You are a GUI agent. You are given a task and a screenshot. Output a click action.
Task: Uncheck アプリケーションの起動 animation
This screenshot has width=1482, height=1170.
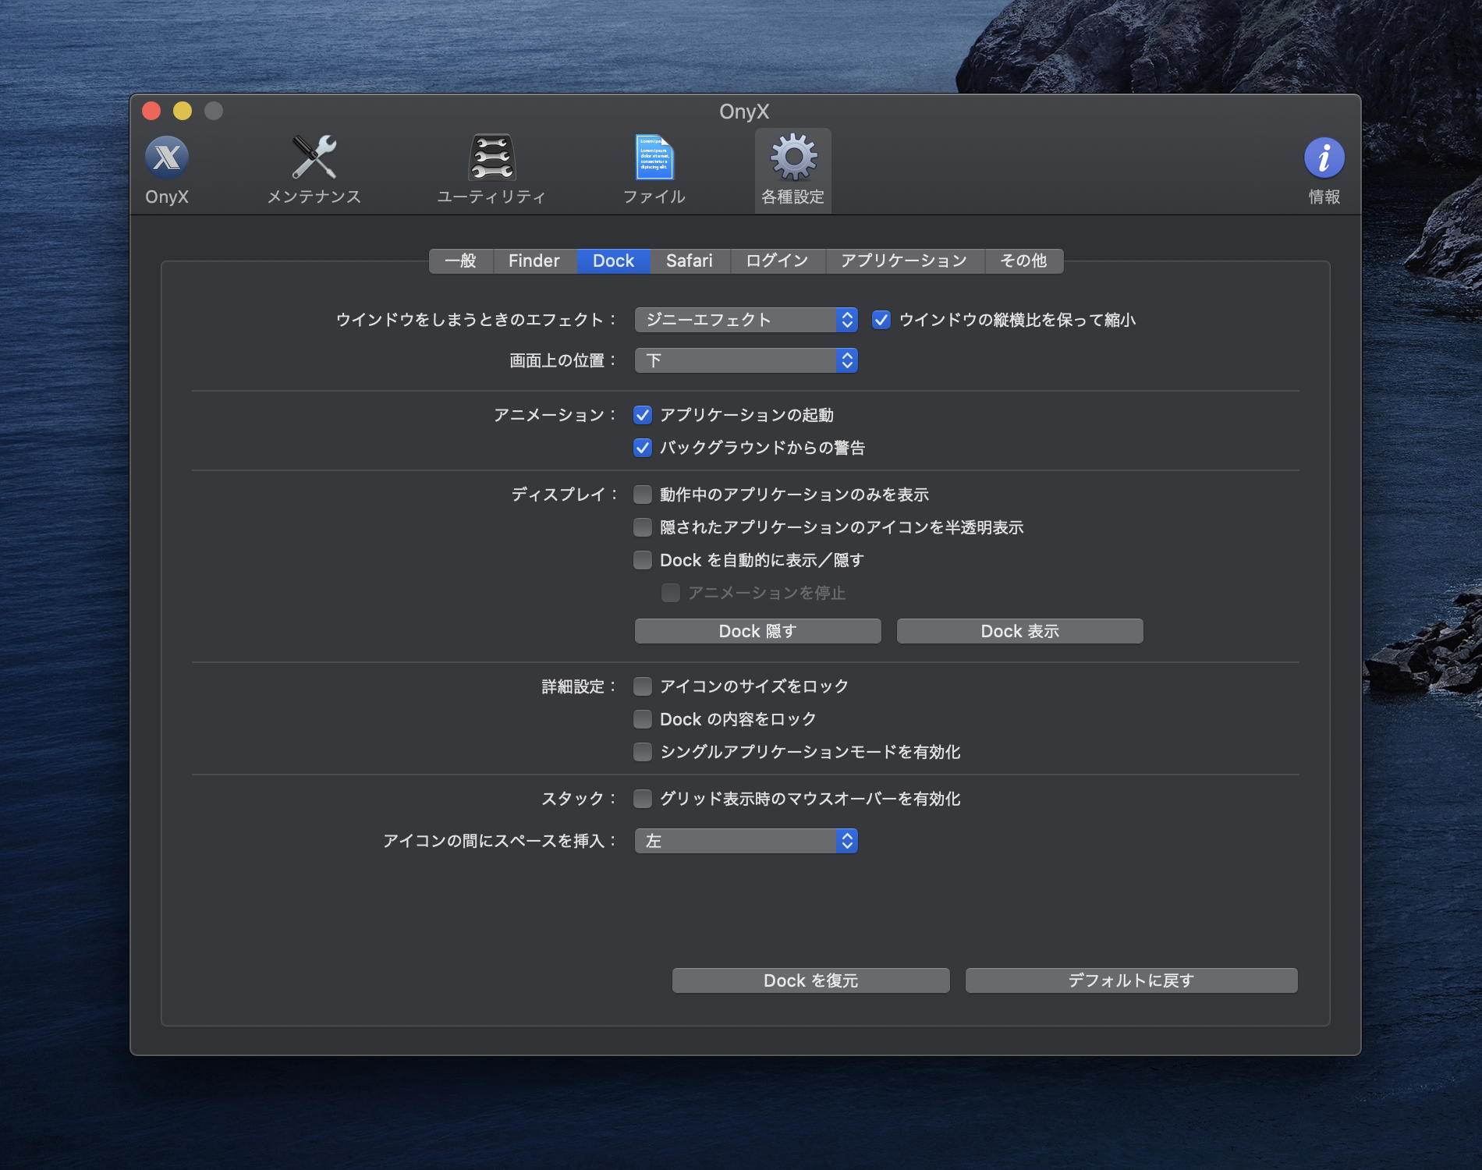(643, 415)
